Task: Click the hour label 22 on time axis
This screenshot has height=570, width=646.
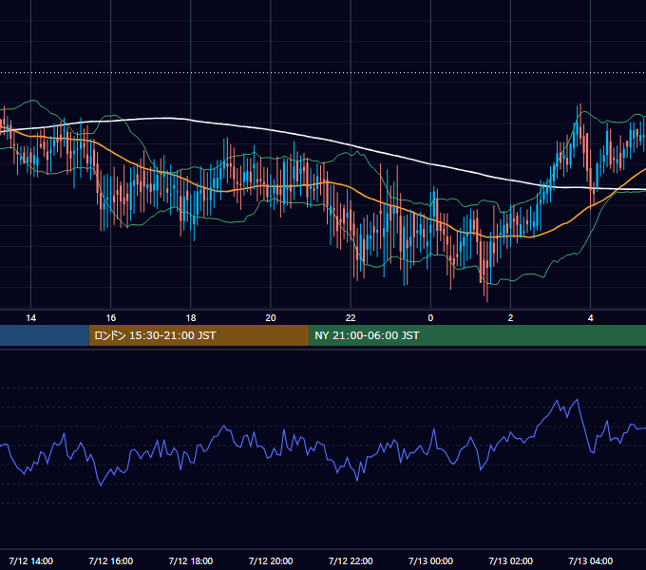Action: tap(351, 318)
